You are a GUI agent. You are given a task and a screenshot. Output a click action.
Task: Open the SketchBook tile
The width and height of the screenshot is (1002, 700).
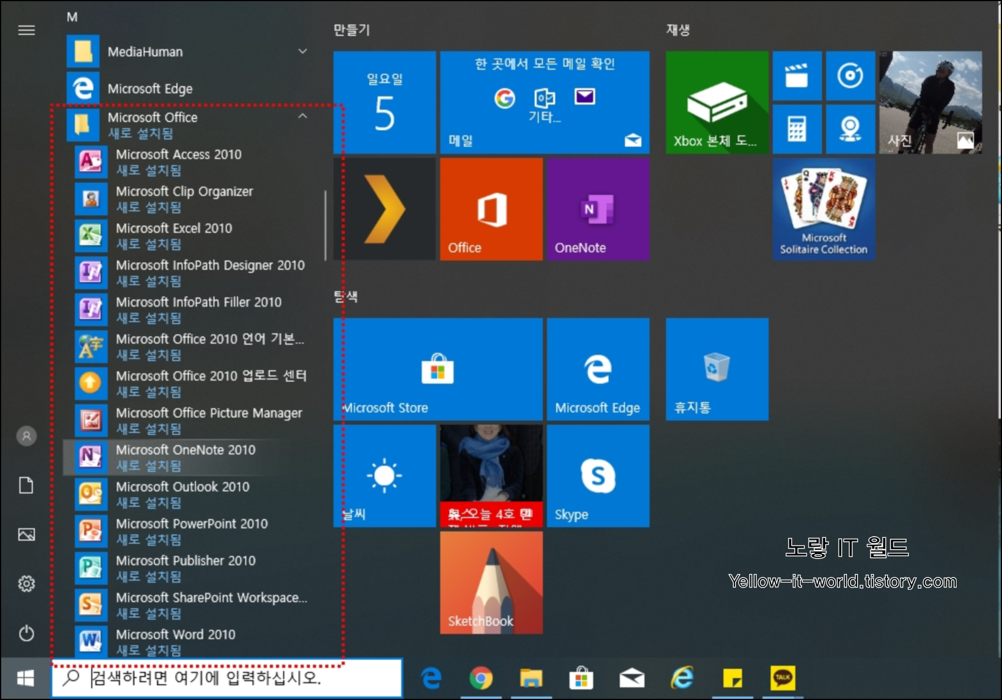[491, 583]
